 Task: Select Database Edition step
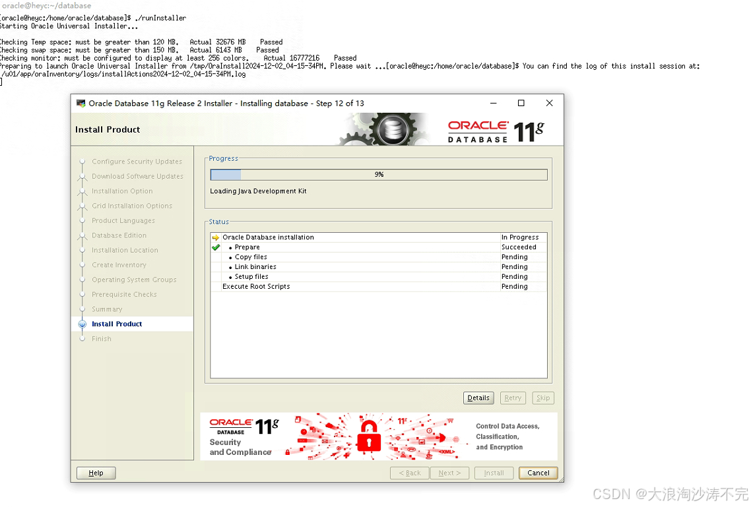[x=119, y=236]
